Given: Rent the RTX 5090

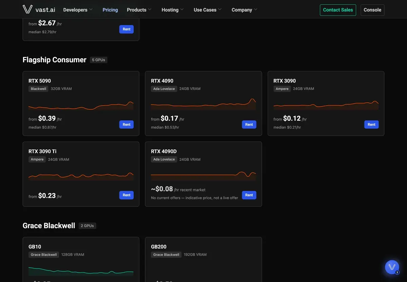Looking at the screenshot, I should [127, 125].
